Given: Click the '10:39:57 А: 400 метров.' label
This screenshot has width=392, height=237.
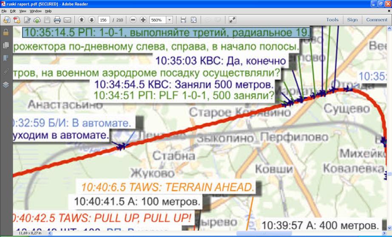Looking at the screenshot, I should 320,226.
